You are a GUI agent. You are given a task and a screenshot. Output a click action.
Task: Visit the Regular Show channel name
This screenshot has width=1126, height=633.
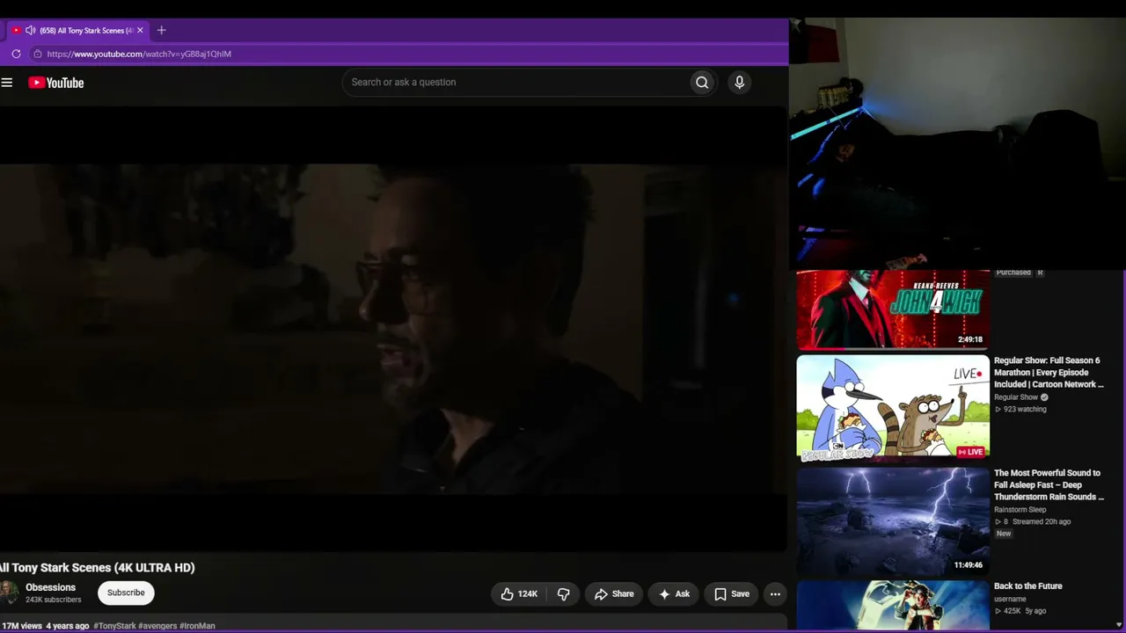point(1016,397)
